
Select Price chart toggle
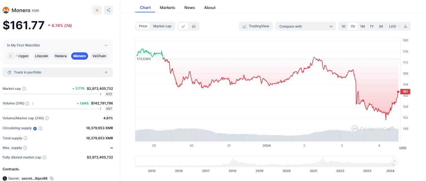pyautogui.click(x=143, y=26)
